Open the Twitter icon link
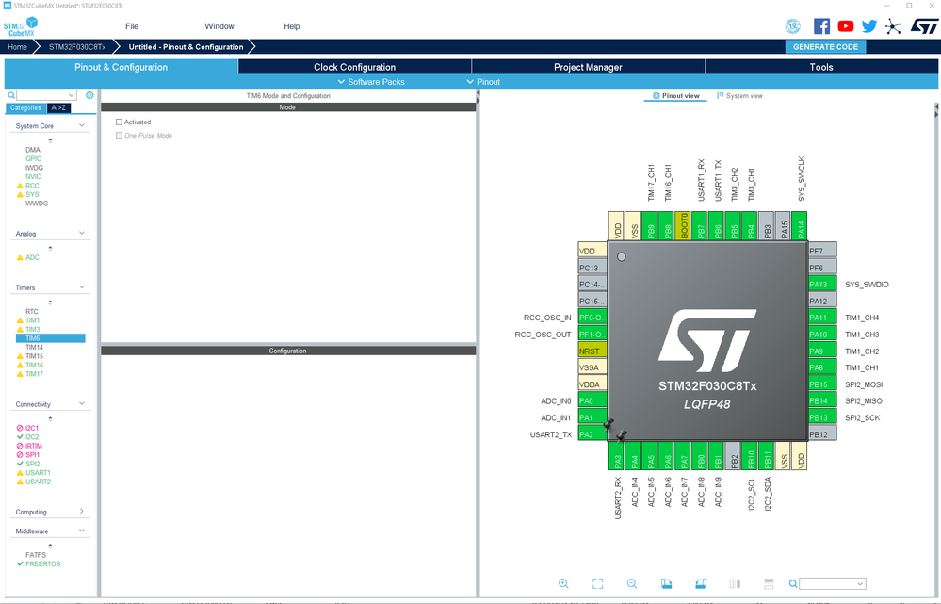 point(869,25)
